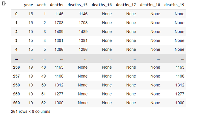Select row index 256

[16, 67]
